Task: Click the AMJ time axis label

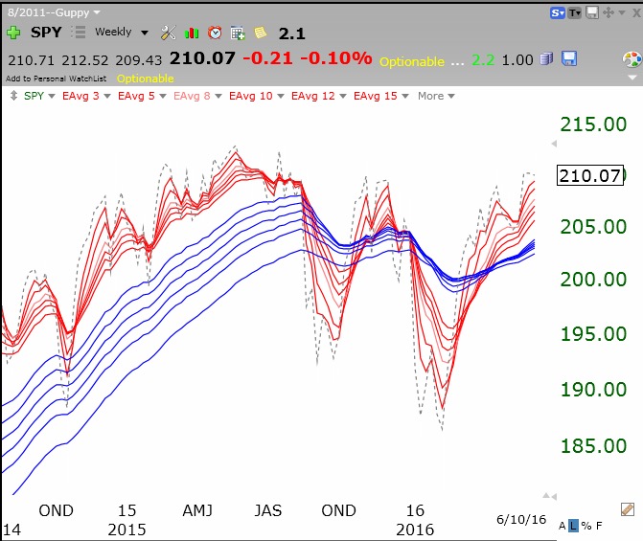Action: (x=197, y=510)
